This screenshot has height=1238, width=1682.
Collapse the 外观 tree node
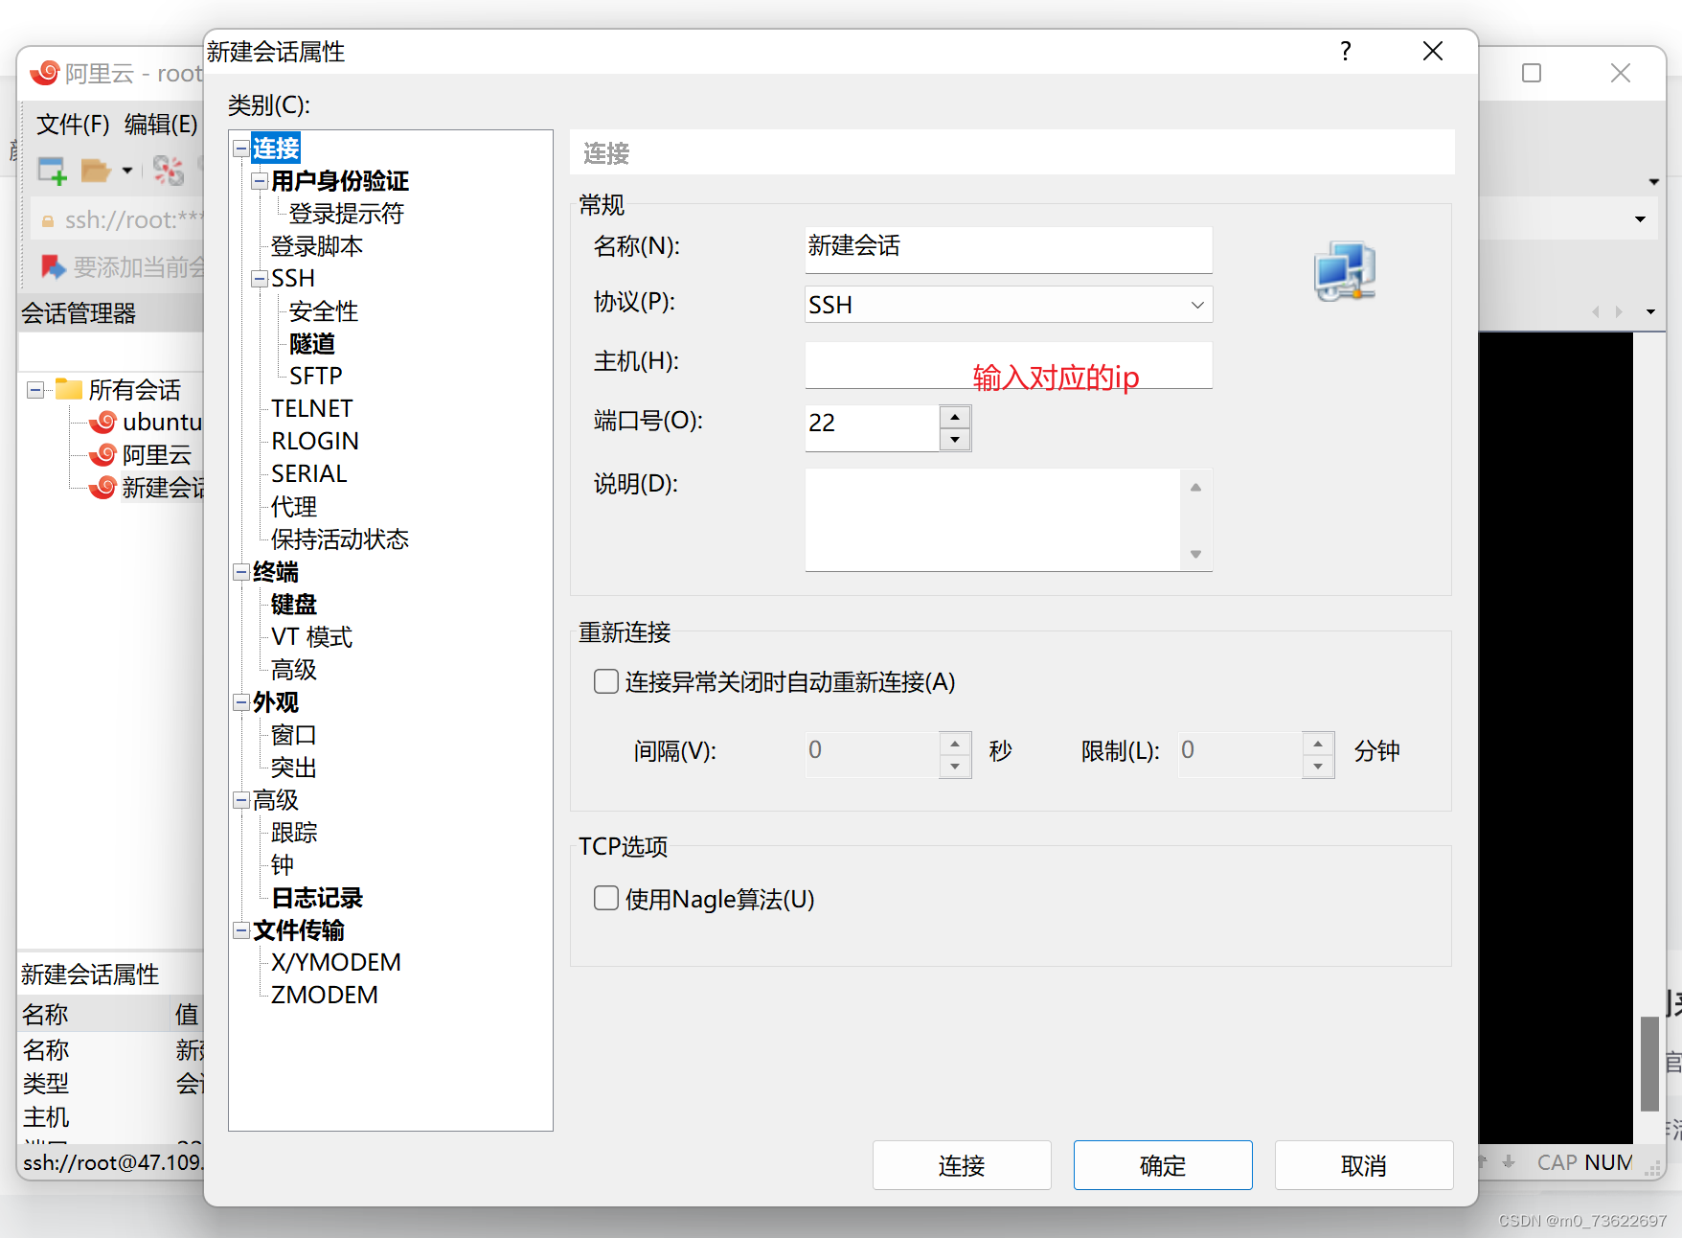[241, 702]
